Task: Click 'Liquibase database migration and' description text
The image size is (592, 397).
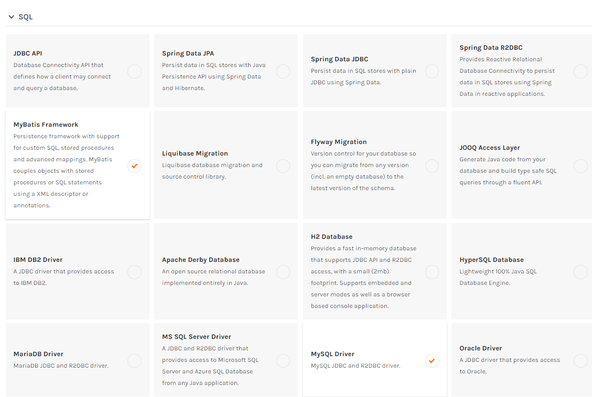Action: coord(212,165)
